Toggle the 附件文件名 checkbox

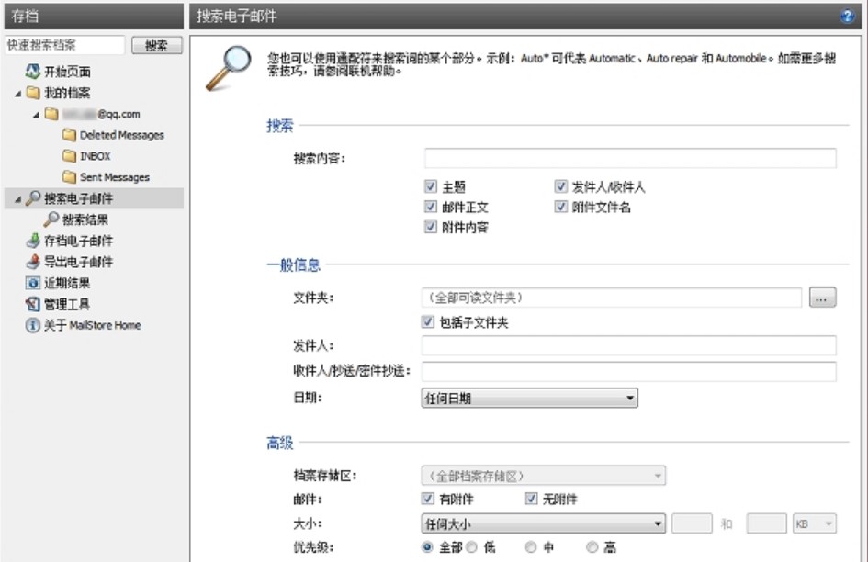click(x=560, y=207)
